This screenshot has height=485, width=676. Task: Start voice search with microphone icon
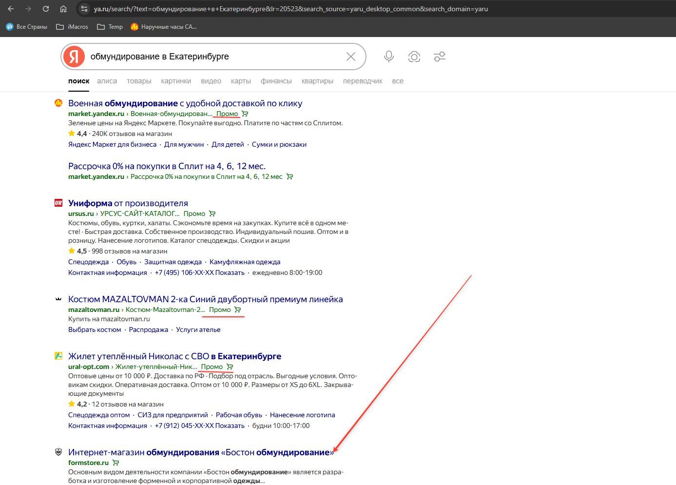tap(388, 57)
